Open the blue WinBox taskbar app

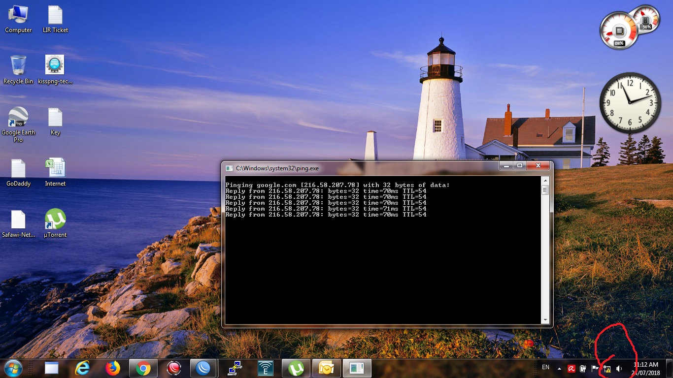(x=203, y=368)
